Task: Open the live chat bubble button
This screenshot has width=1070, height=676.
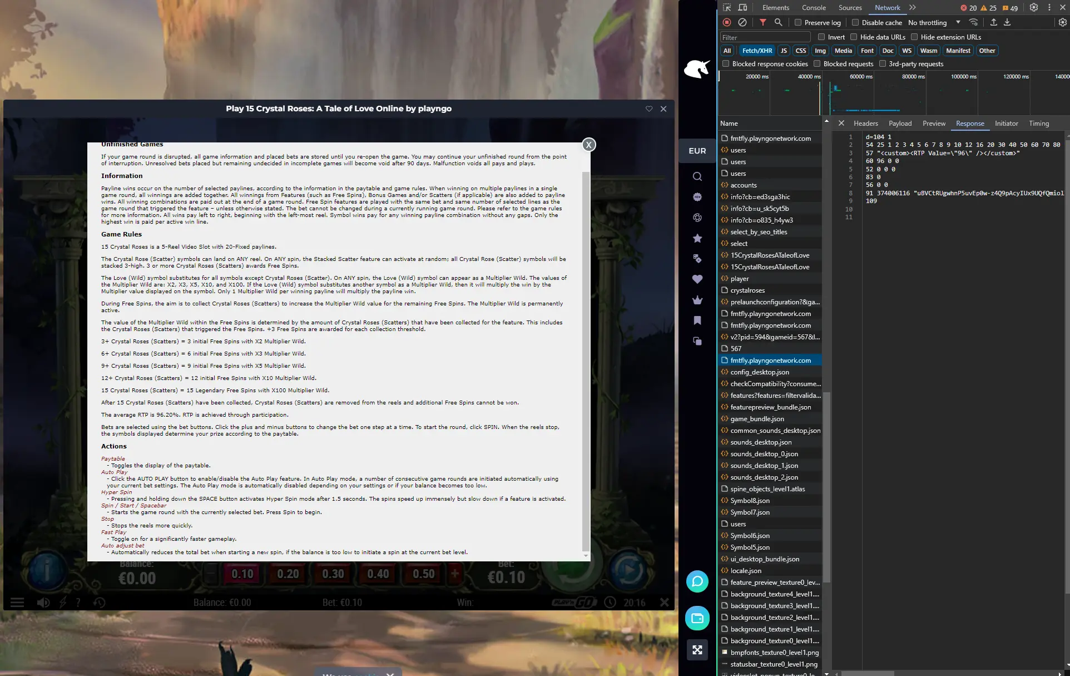Action: (697, 582)
